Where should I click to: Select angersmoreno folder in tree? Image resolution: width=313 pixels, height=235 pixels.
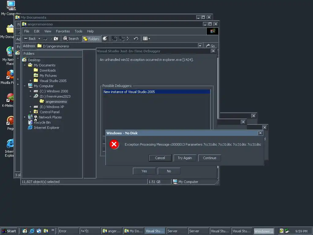tap(56, 102)
